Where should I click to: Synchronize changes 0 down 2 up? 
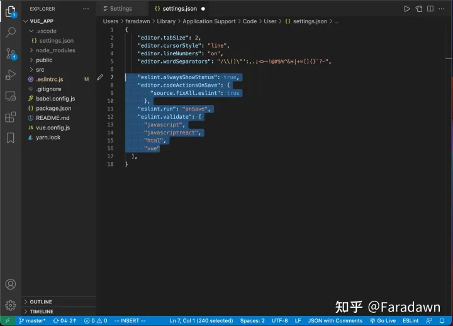(x=65, y=320)
